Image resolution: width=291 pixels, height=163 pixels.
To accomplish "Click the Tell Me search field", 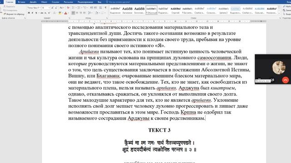I will (119, 2).
